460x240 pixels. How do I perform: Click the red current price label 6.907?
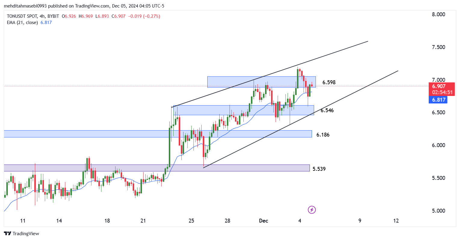click(x=439, y=86)
